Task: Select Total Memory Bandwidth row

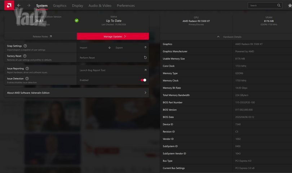Action: tap(226, 95)
